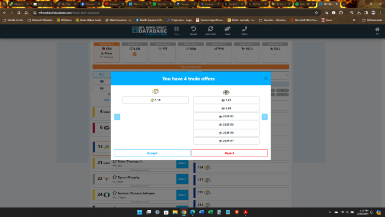Star Byron Murphy as favorite
This screenshot has height=217, width=385.
coord(114,177)
